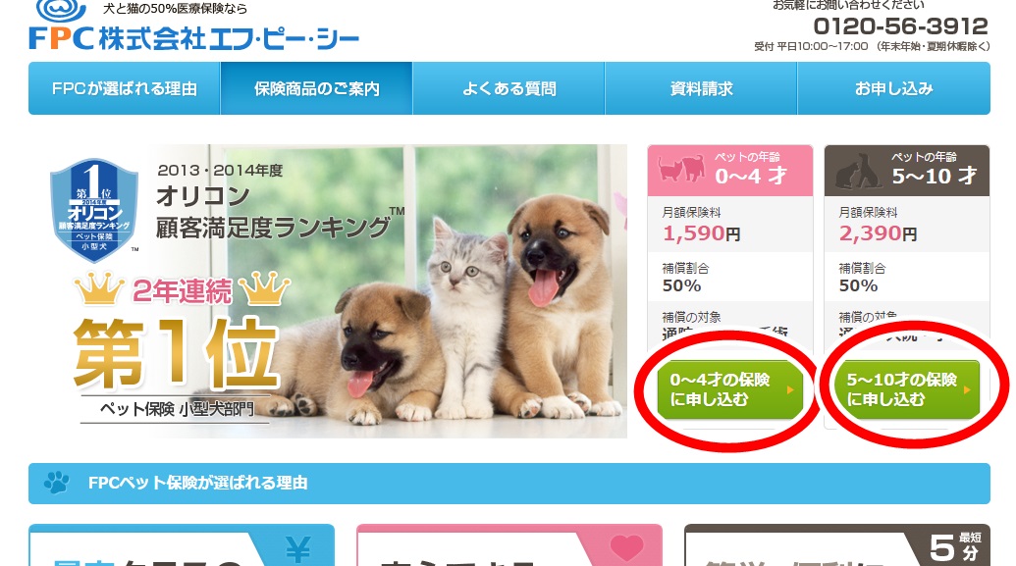Click the pink heart icon on card
Screen dimensions: 1016x566
(x=626, y=548)
